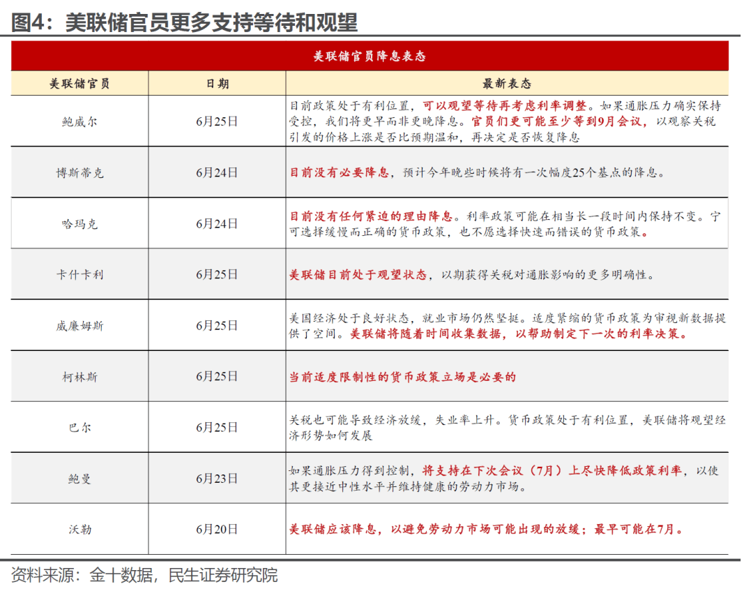Image resolution: width=753 pixels, height=598 pixels.
Task: Click the column header 美联储官员
Action: [x=79, y=84]
